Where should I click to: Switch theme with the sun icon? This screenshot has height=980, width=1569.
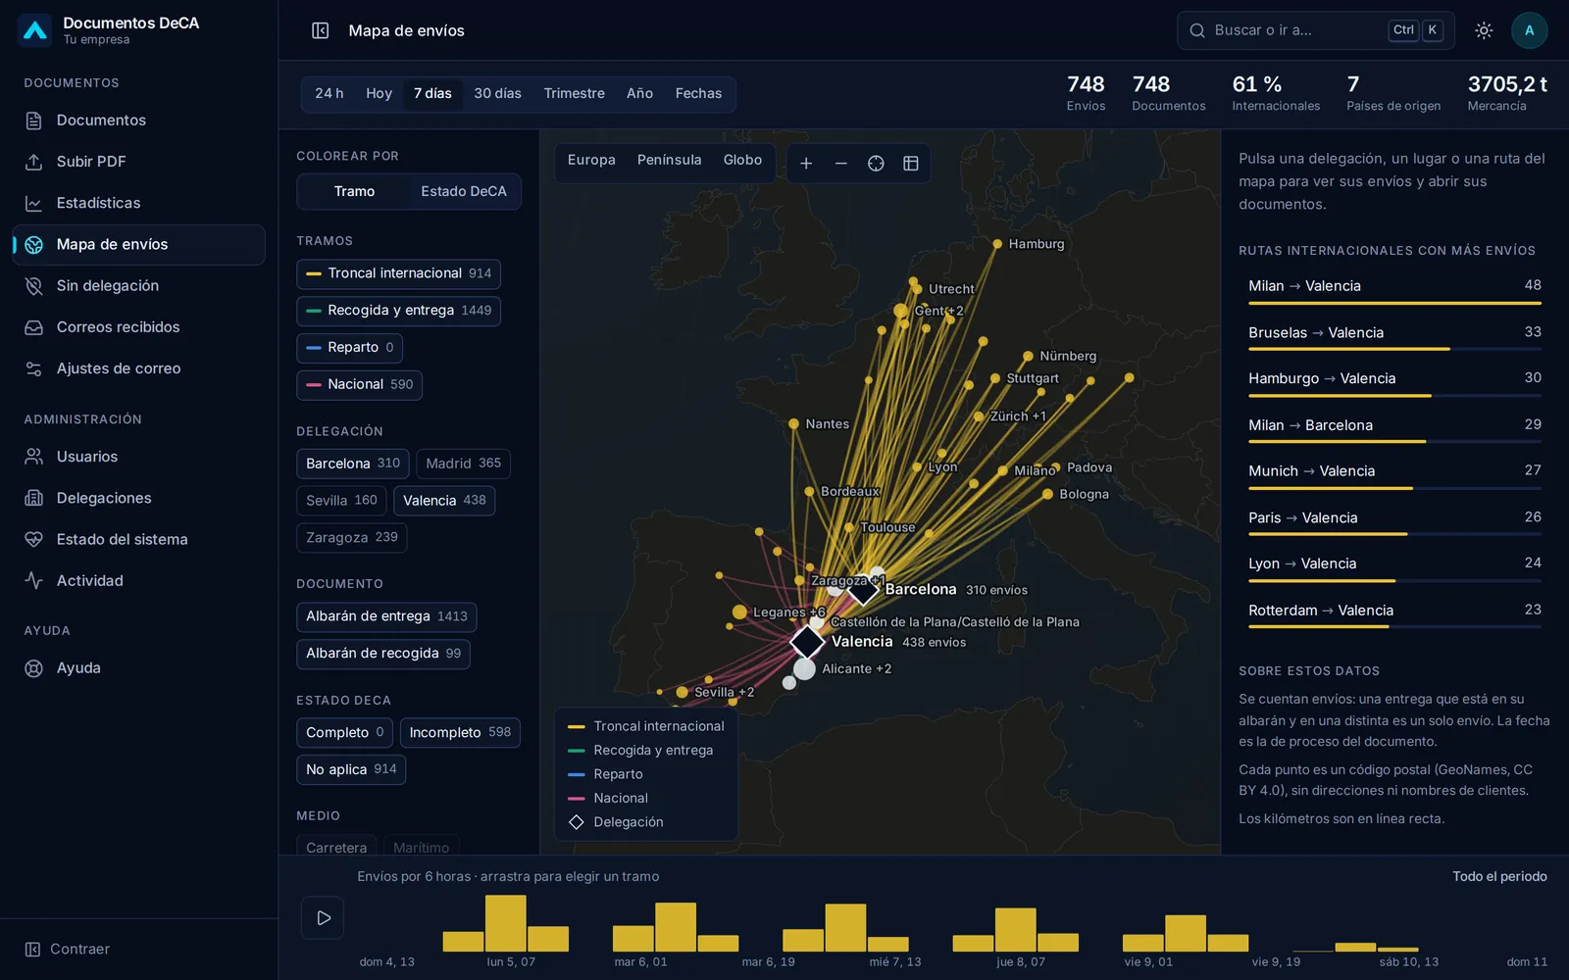1484,30
